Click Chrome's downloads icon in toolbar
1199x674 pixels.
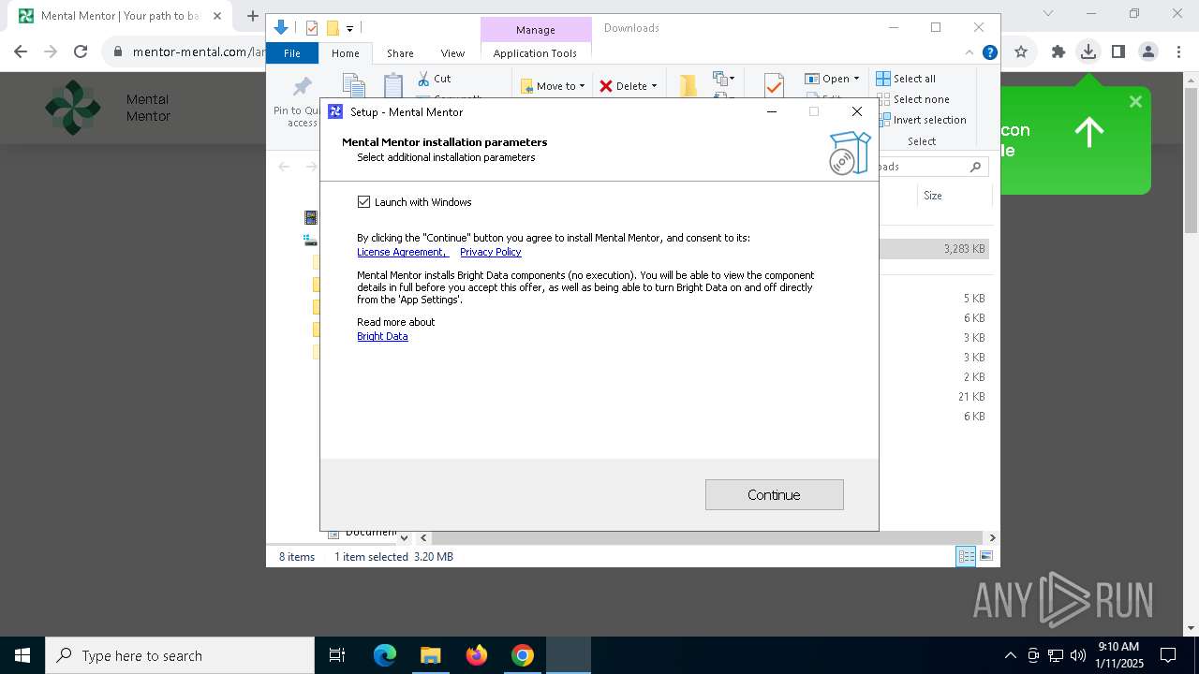1088,51
